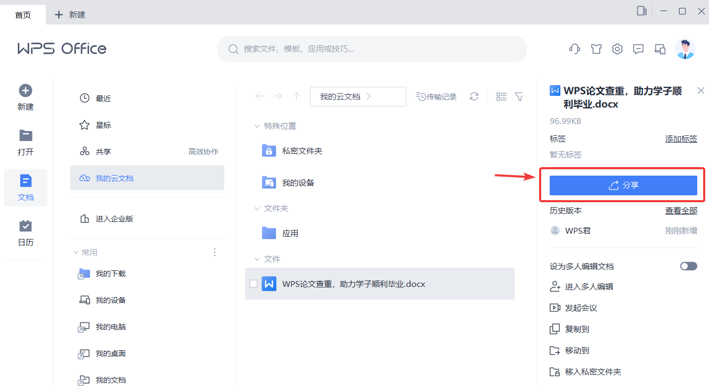Start a meeting with 发起会议
The image size is (709, 388).
pyautogui.click(x=578, y=308)
